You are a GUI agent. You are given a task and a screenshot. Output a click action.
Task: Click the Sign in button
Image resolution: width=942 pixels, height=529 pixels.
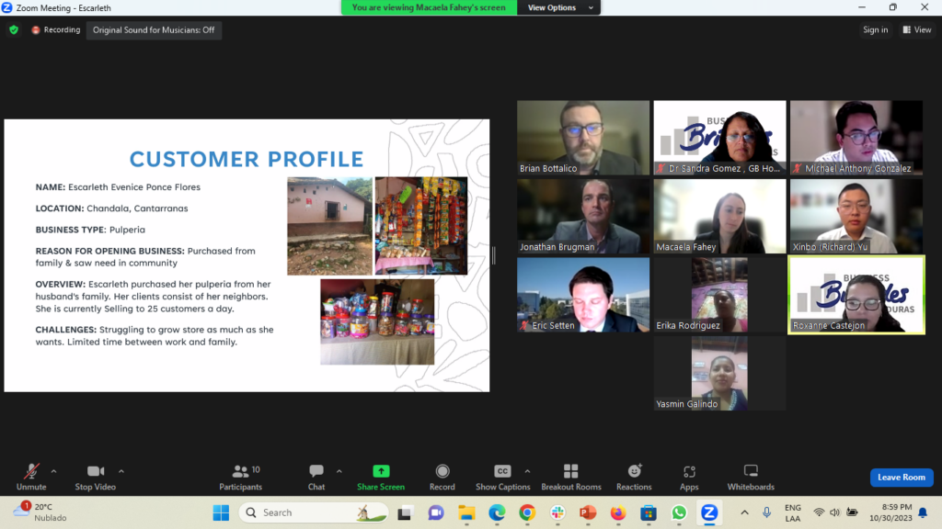click(x=875, y=29)
